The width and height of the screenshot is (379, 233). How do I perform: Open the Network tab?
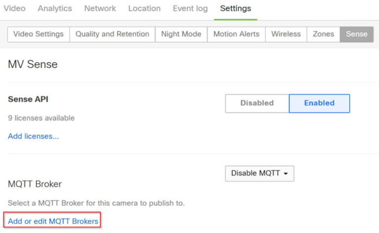pyautogui.click(x=100, y=8)
